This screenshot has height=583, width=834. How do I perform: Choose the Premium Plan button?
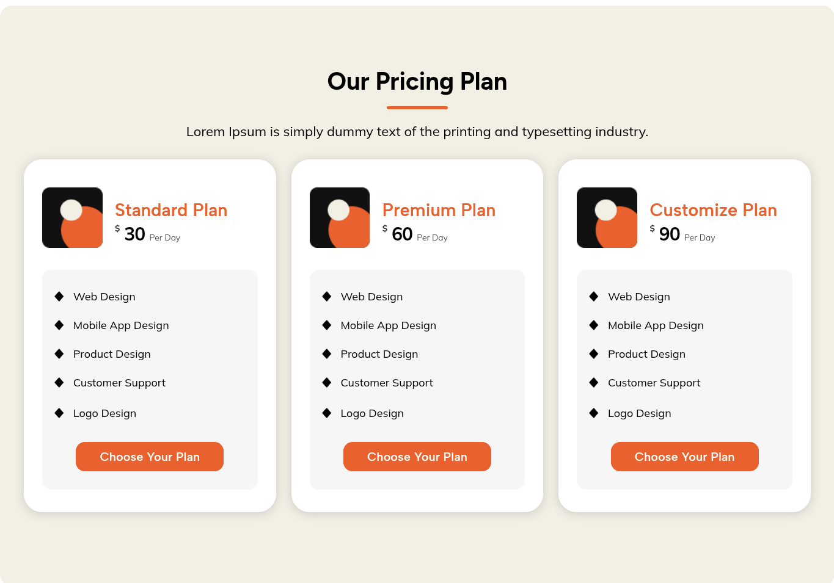[417, 457]
